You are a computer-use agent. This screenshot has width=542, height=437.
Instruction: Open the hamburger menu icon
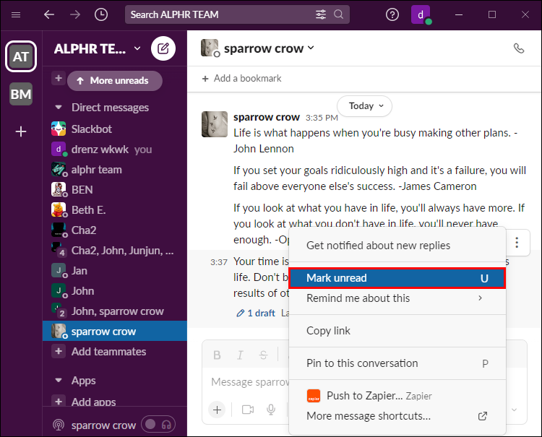coord(14,14)
